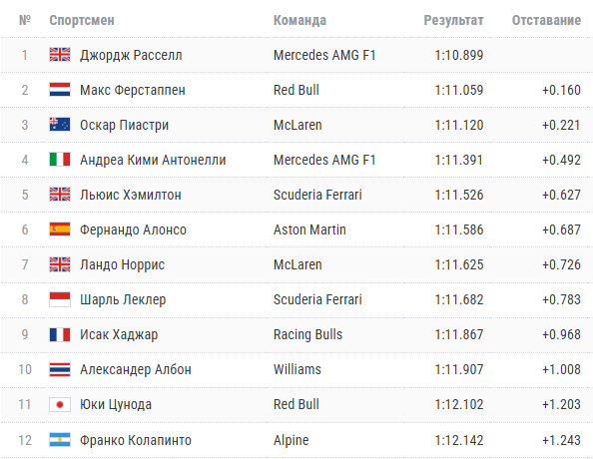Click the French flag next to Исак Хаджар
Screen dimensions: 593x459
(x=60, y=334)
